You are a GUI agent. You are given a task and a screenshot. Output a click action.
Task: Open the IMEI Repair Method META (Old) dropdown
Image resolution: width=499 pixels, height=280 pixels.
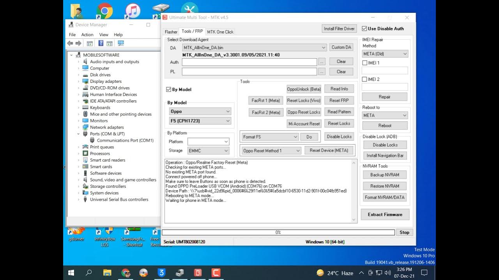(385, 54)
